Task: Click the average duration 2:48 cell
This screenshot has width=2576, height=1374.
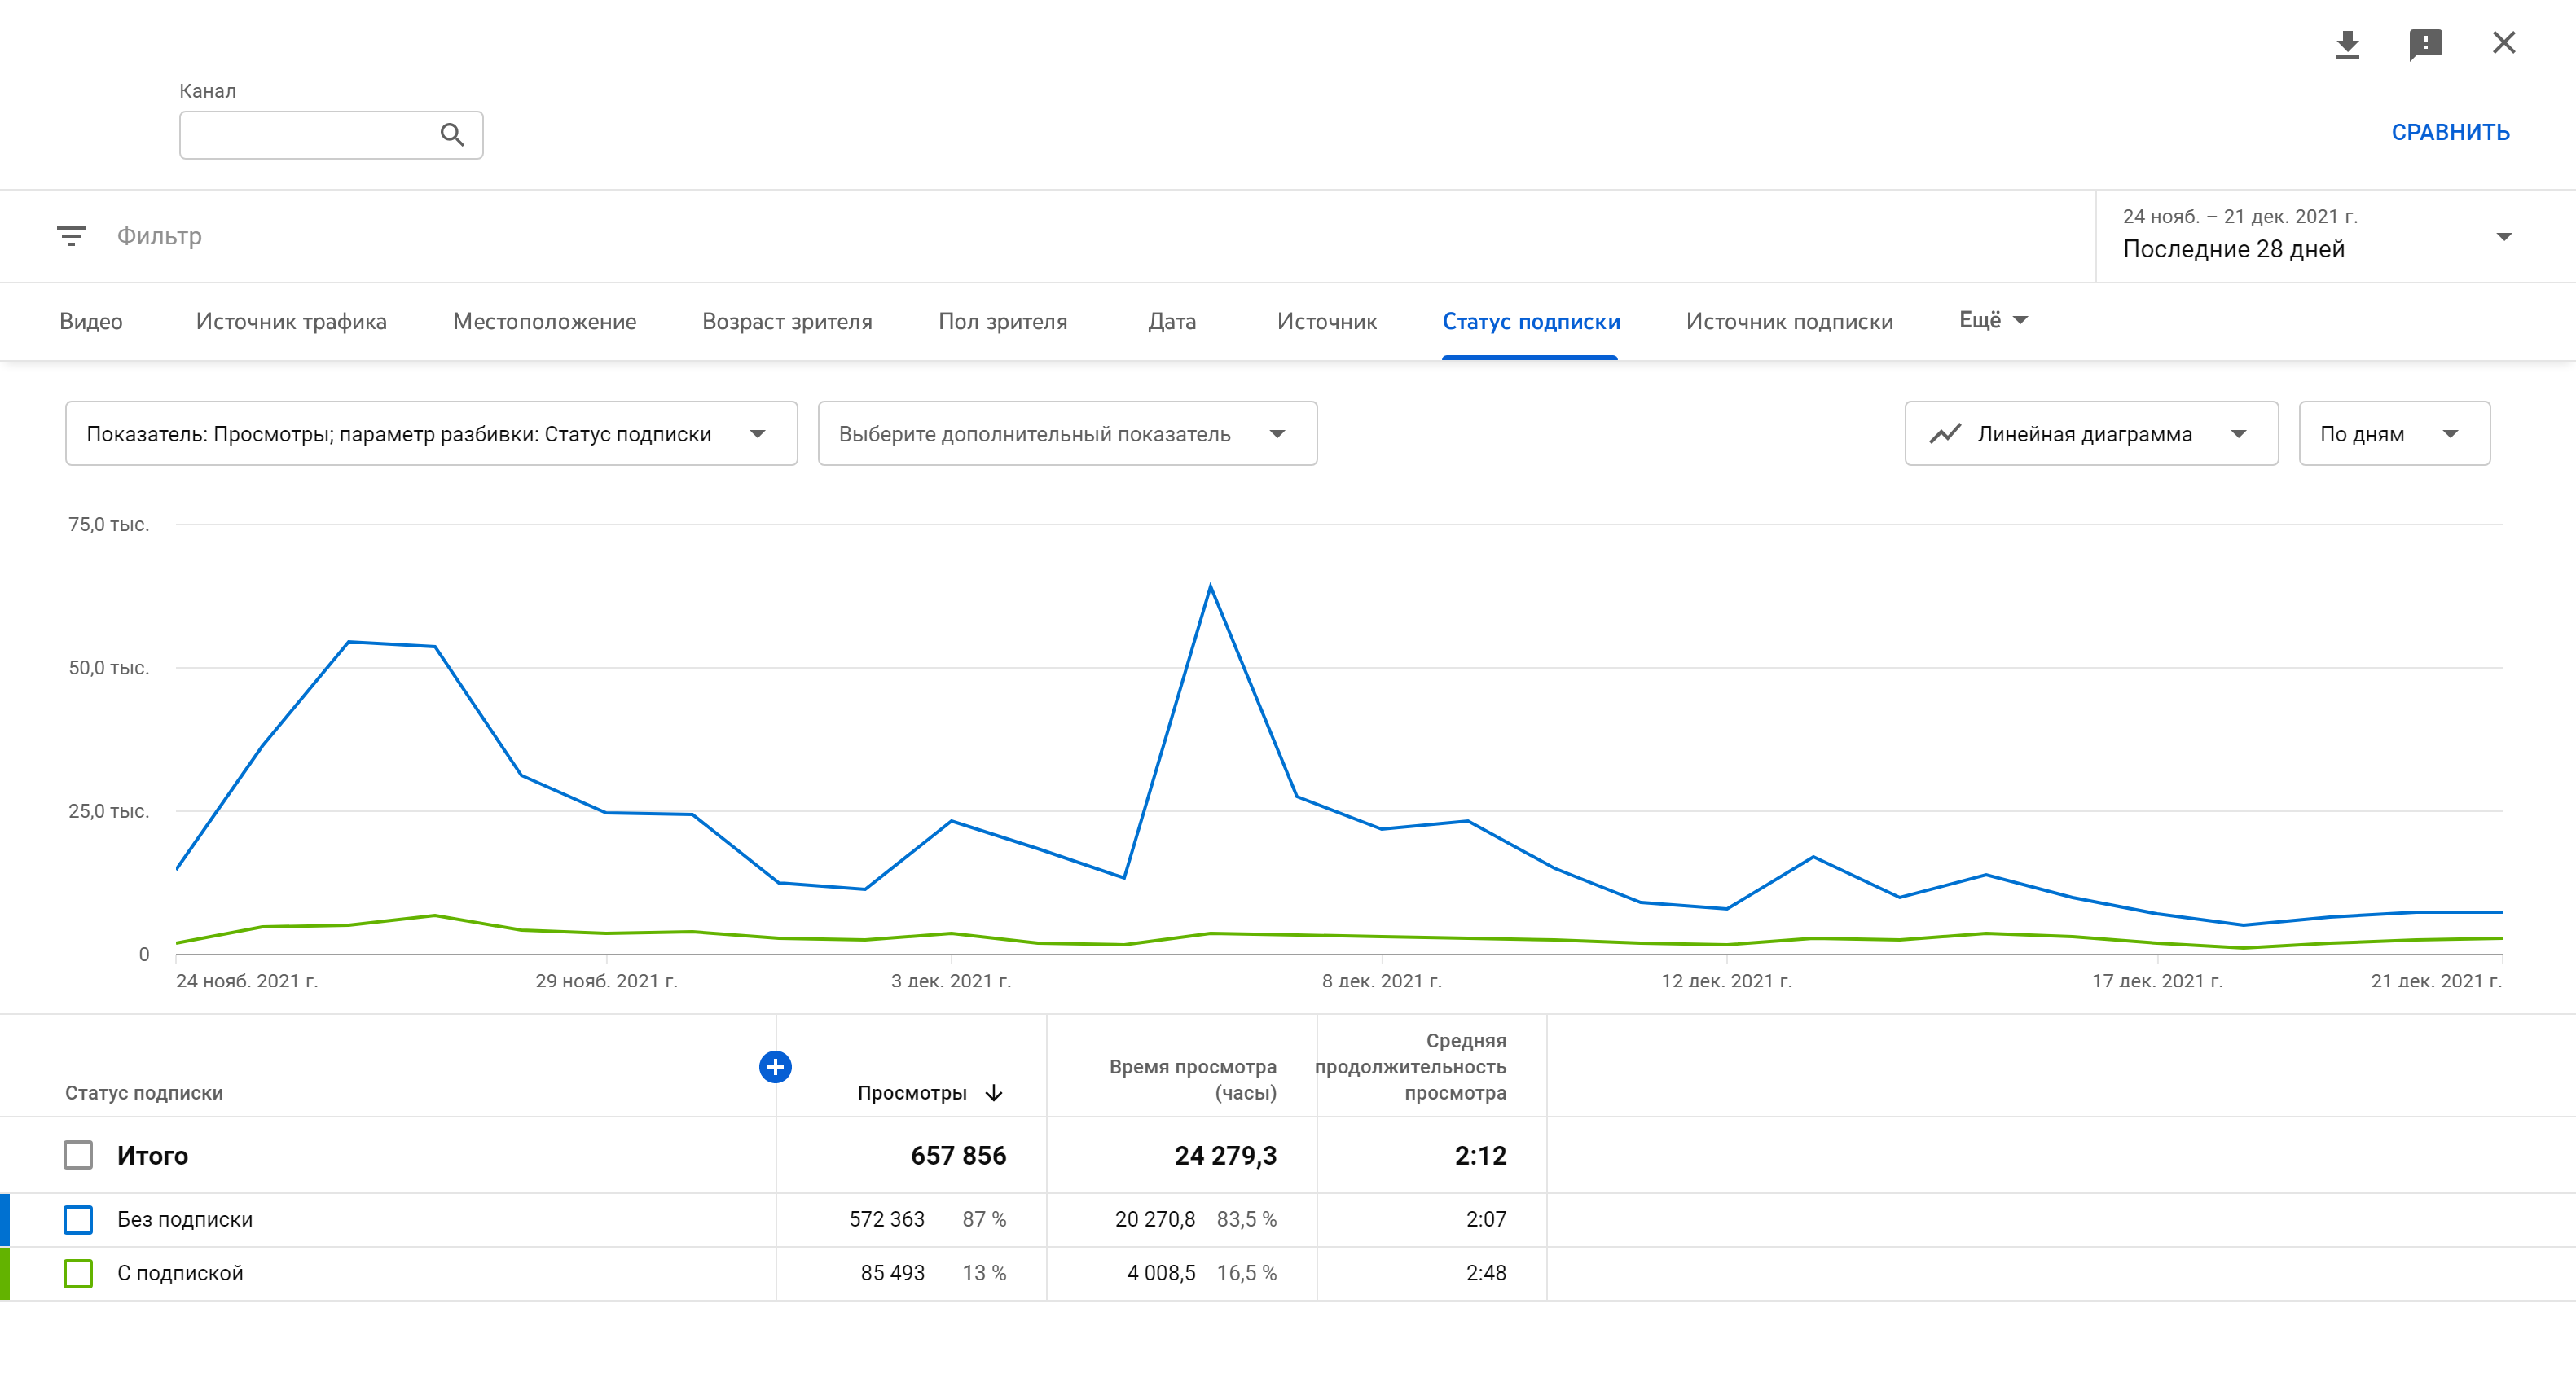Action: click(1486, 1273)
